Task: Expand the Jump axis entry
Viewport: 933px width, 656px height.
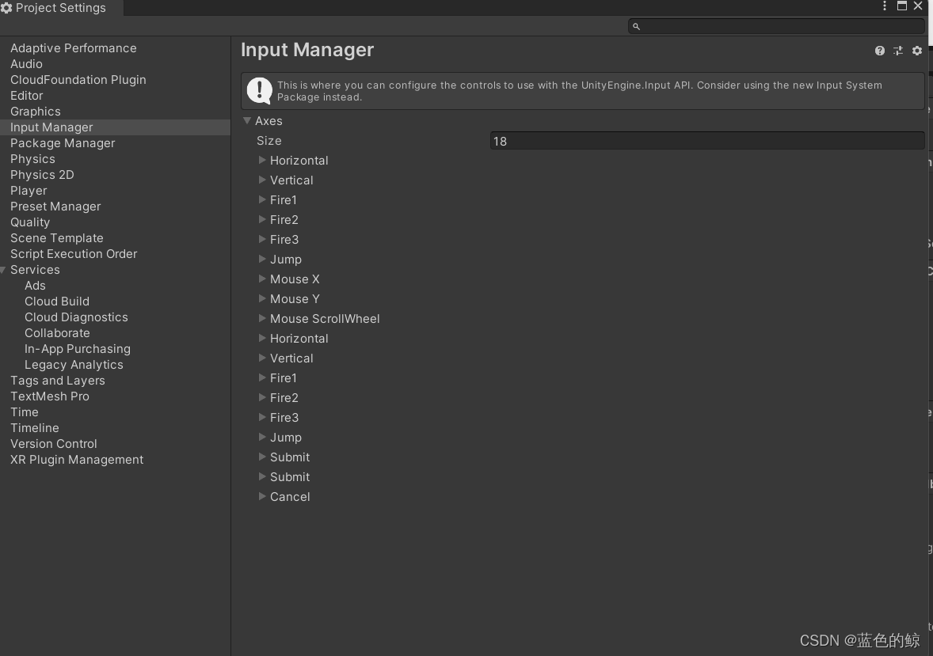Action: (x=262, y=259)
